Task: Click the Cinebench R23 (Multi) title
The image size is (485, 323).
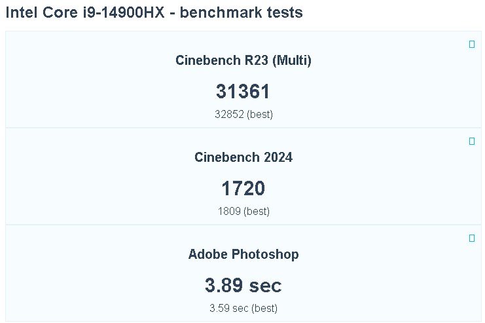Action: [x=243, y=61]
